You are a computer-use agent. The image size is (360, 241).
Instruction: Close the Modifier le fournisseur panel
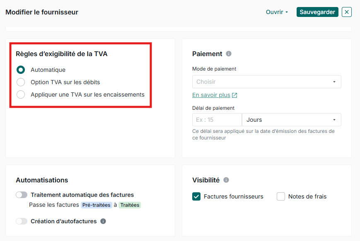click(347, 12)
